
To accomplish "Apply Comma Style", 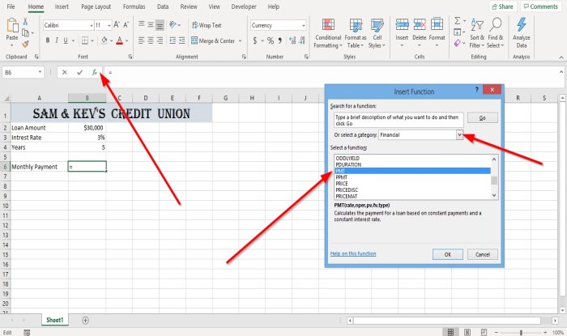I will [280, 40].
